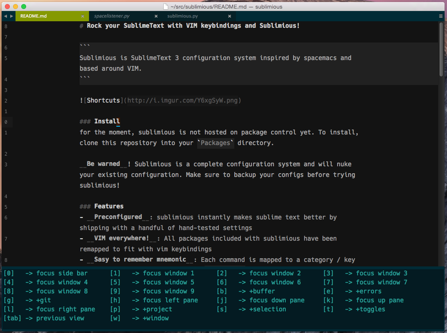447x333 pixels.
Task: Click the '[2] -> focus window 2' entry
Action: [x=259, y=273]
